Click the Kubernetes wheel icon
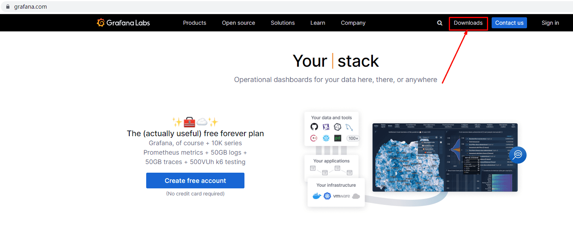The width and height of the screenshot is (573, 239). (327, 196)
